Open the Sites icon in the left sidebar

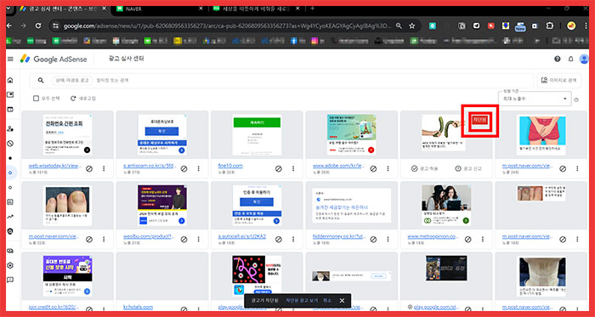click(10, 110)
